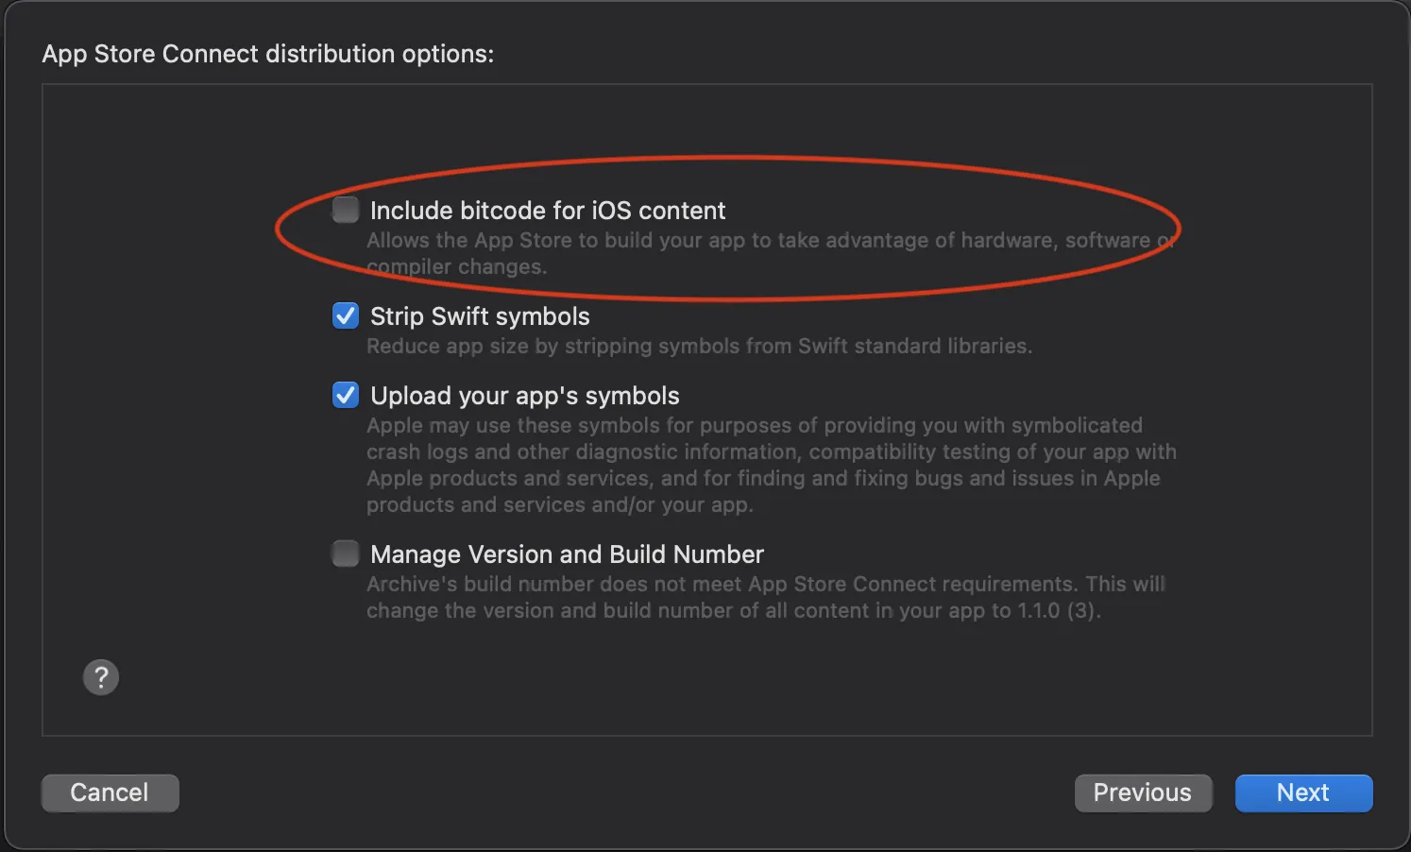The height and width of the screenshot is (852, 1411).
Task: Click the "Strip Swift symbols" label text
Action: [x=480, y=316]
